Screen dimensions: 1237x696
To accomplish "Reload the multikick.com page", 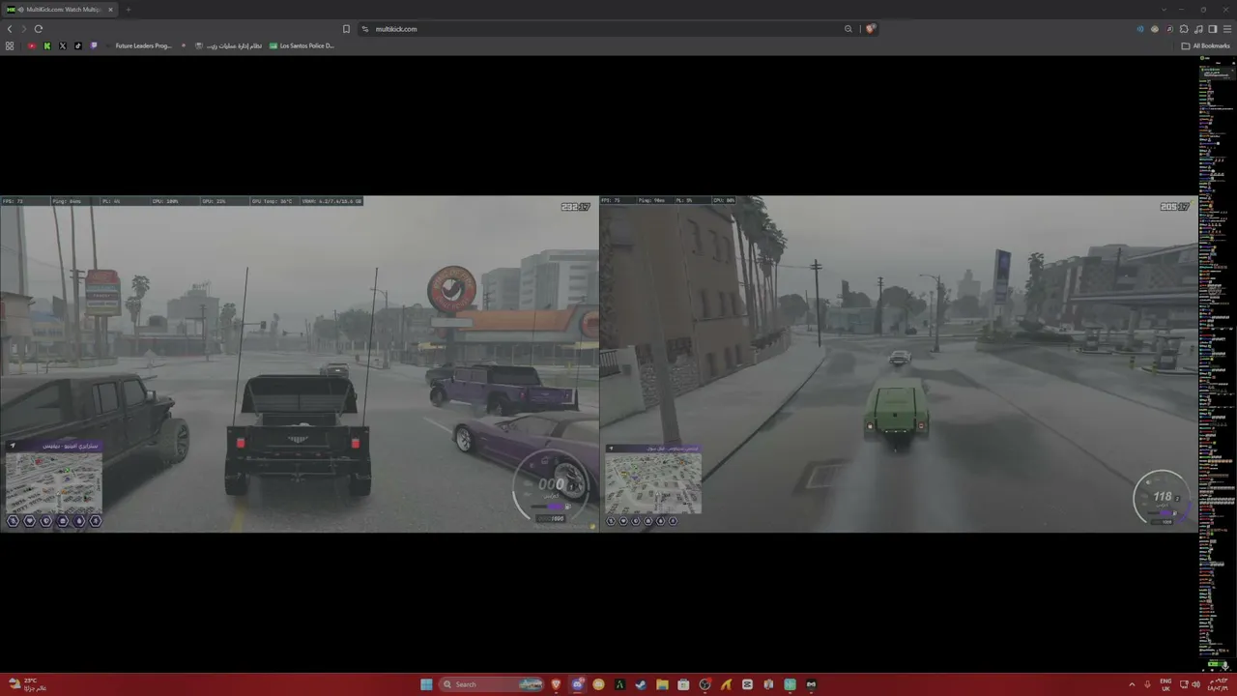I will [x=39, y=29].
